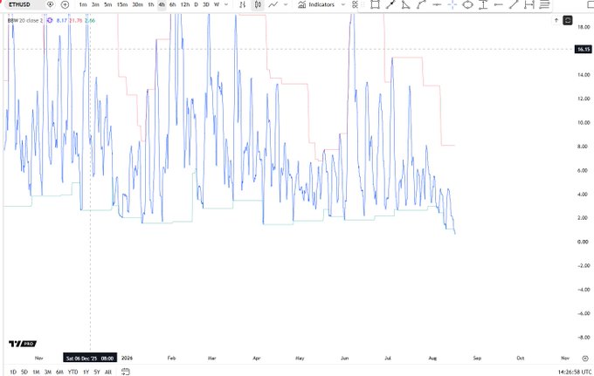This screenshot has height=376, width=594.
Task: Set range to 1Y
Action: [86, 372]
